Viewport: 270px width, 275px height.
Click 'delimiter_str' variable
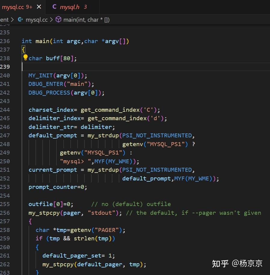(51, 127)
